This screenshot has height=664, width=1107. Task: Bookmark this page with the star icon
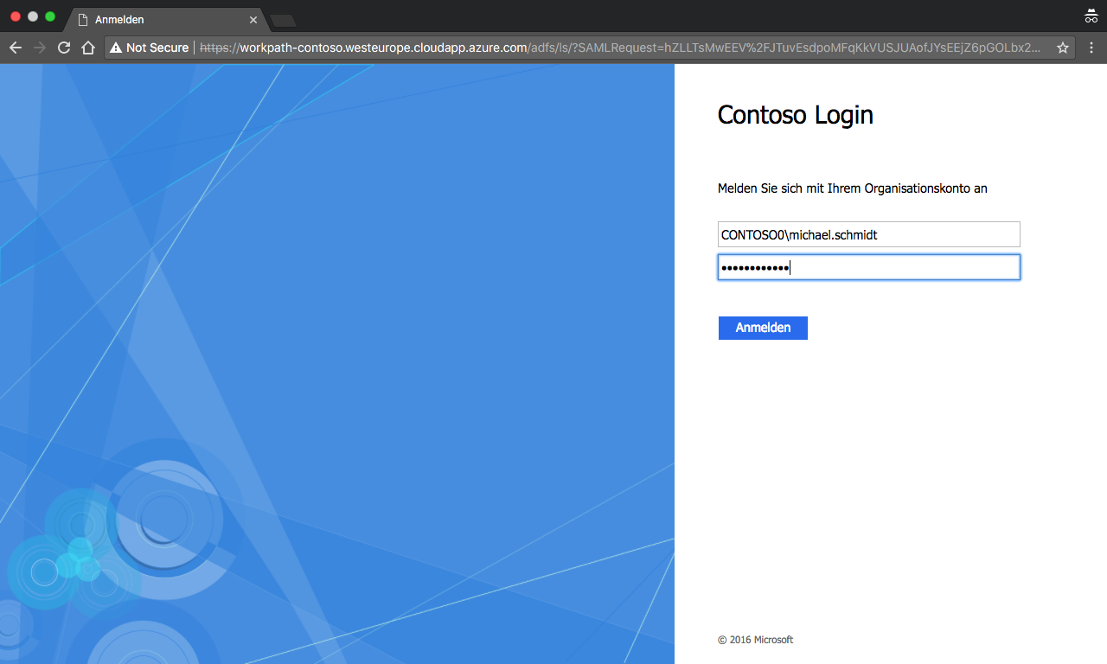1063,48
